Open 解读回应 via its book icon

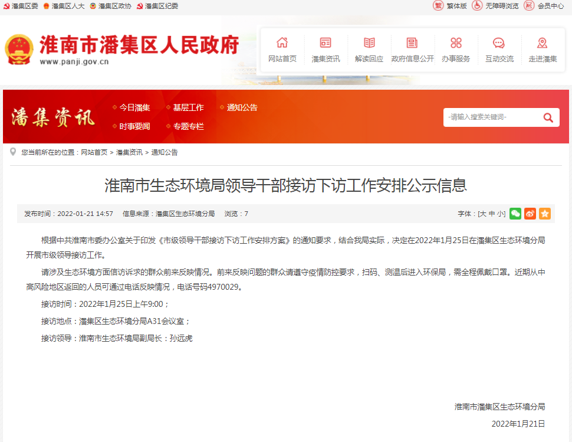click(x=369, y=42)
